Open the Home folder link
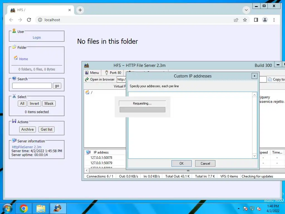The width and height of the screenshot is (285, 214). point(23,59)
